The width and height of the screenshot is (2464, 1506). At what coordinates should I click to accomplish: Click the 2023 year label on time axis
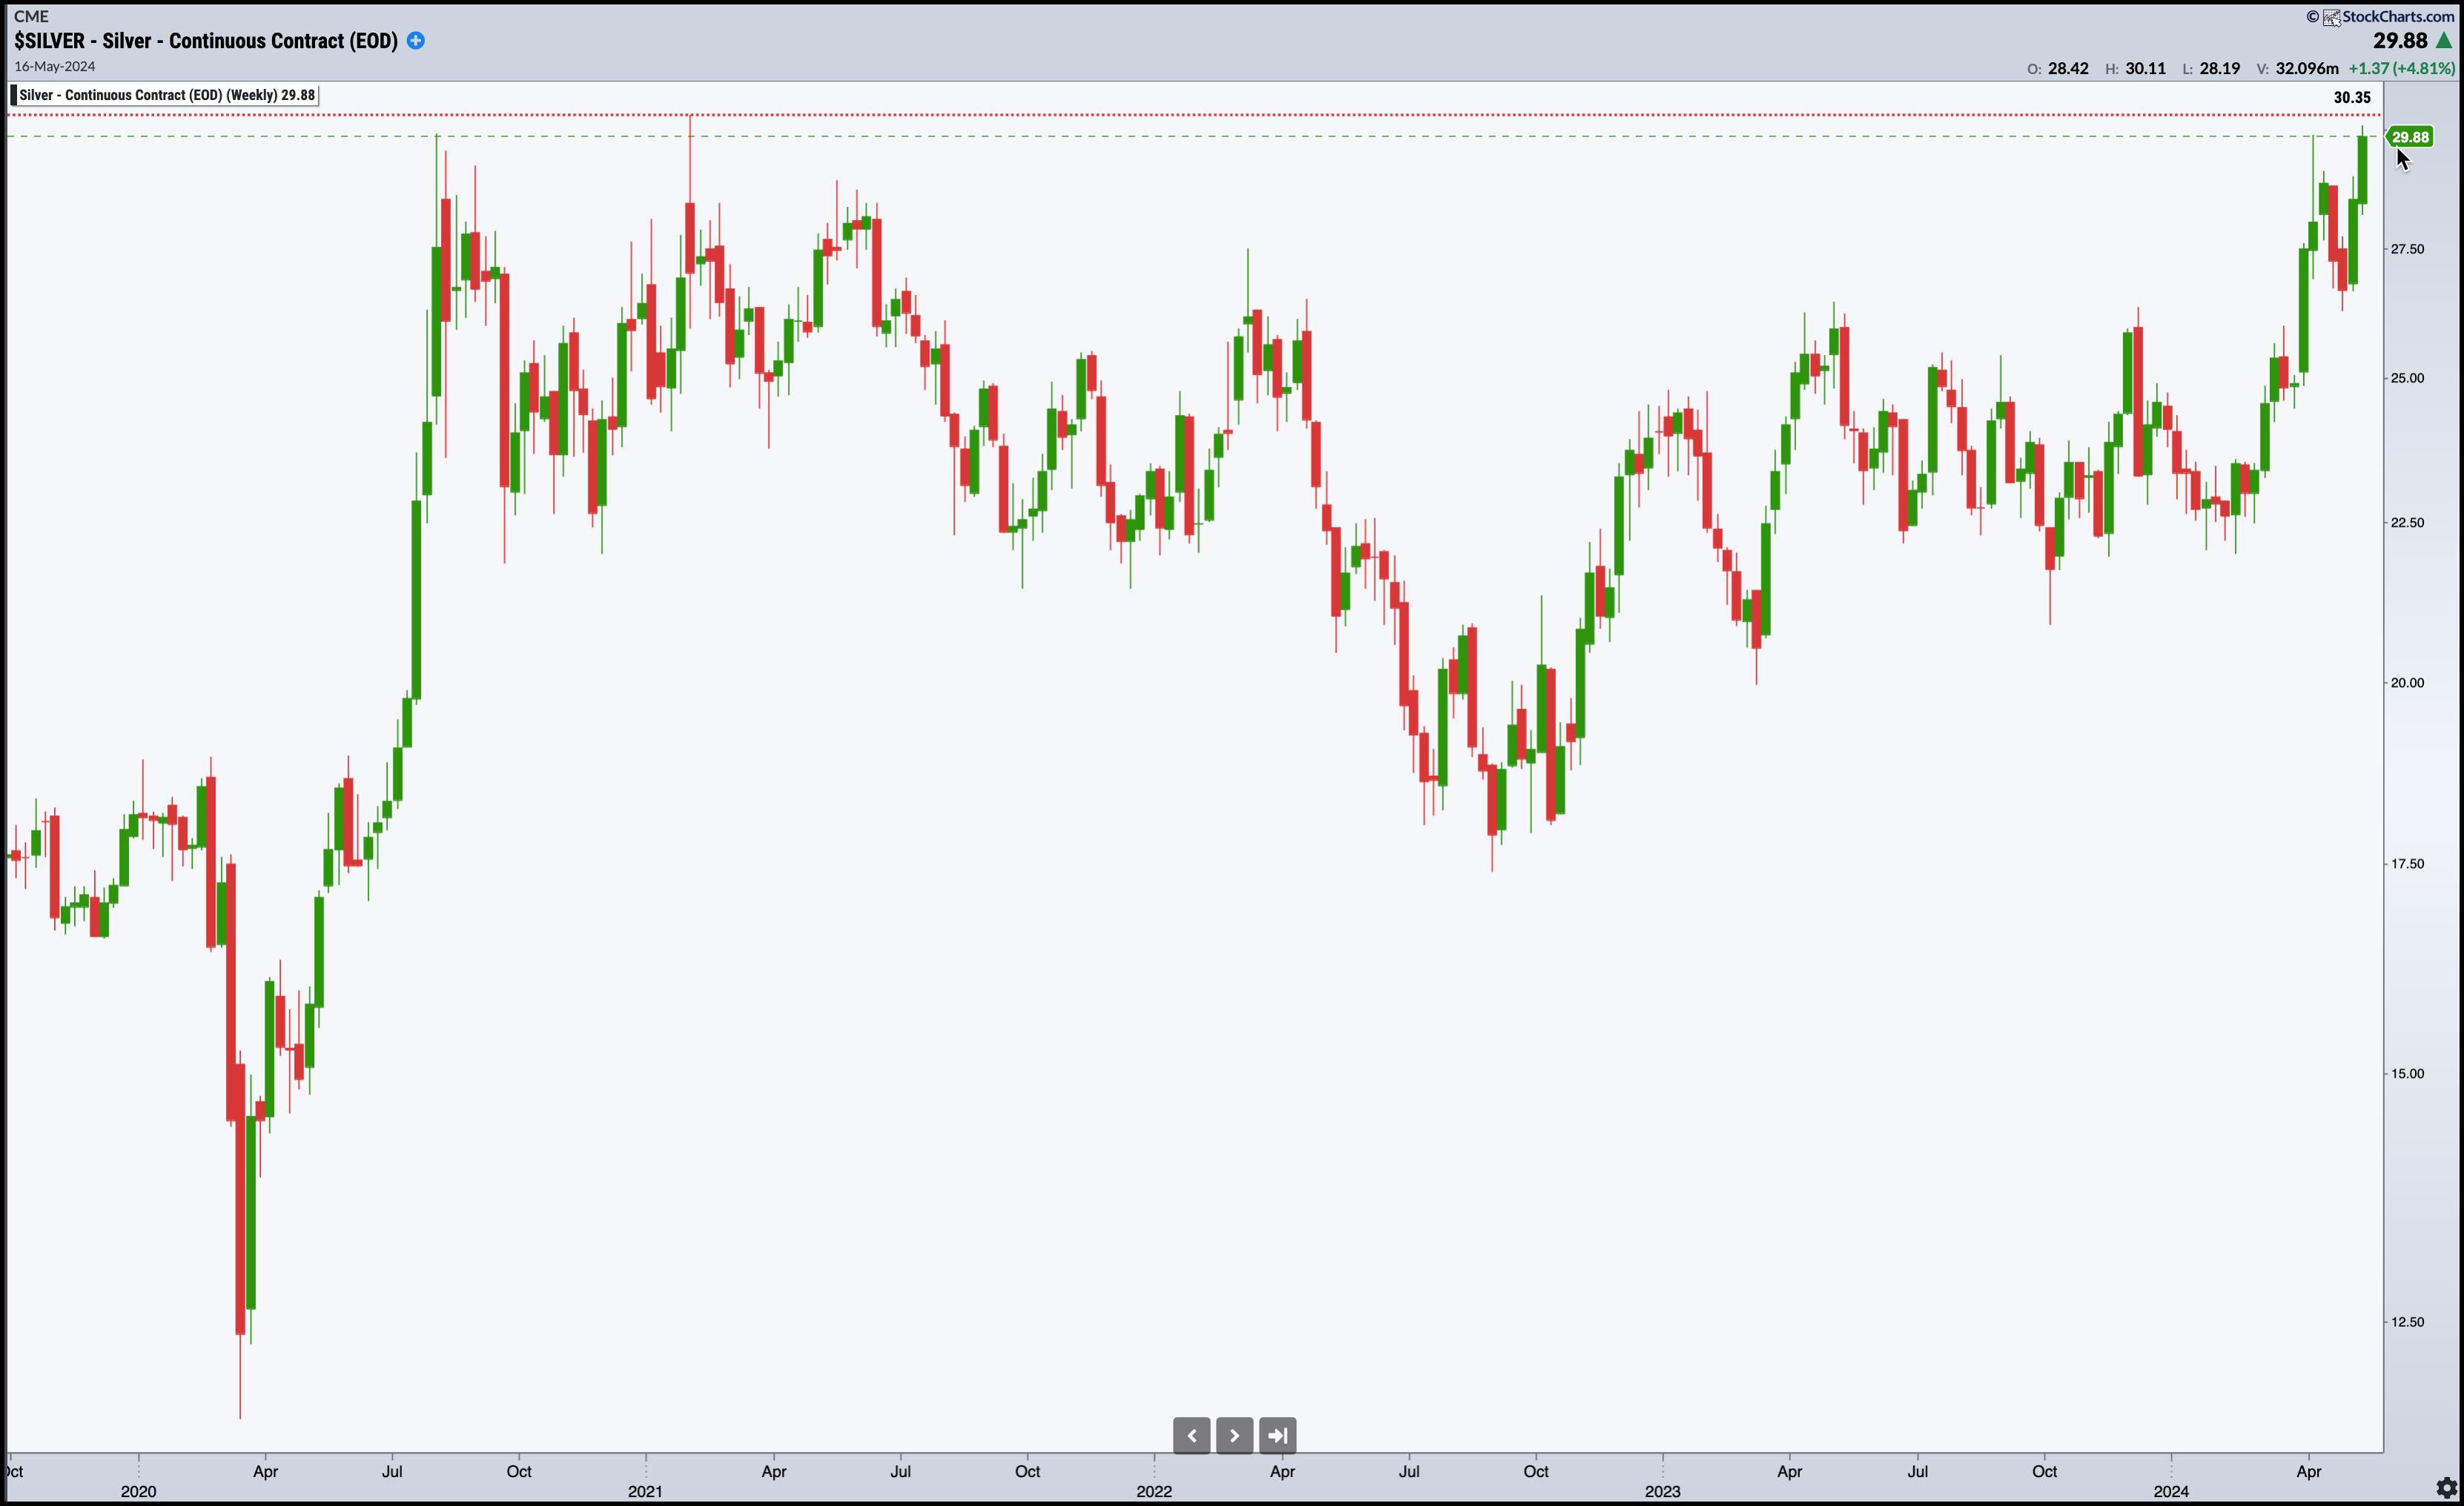[1662, 1491]
